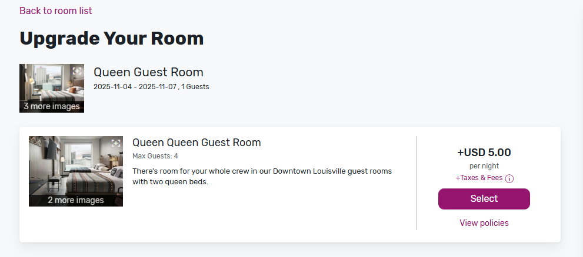This screenshot has width=583, height=257.
Task: Click the Back to room list link
Action: click(x=56, y=11)
